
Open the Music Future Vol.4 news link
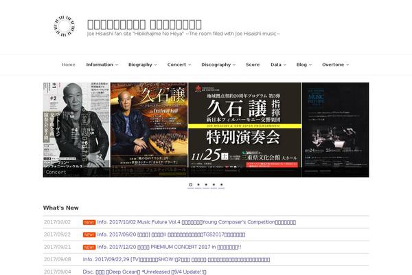[x=196, y=222]
